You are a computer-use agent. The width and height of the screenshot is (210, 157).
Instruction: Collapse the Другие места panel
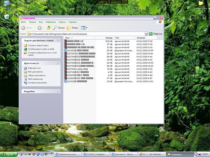tap(58, 63)
